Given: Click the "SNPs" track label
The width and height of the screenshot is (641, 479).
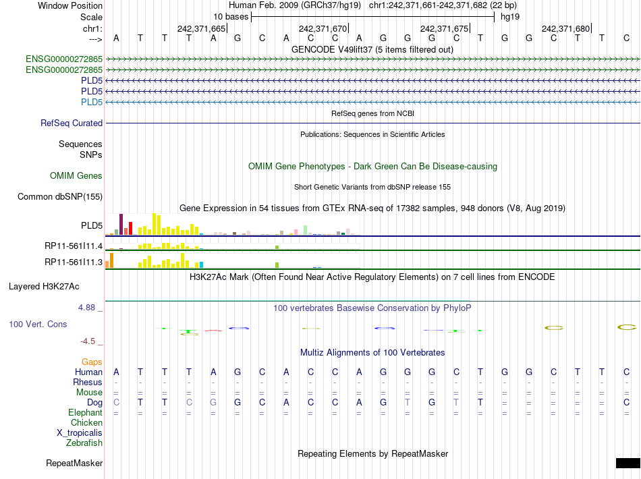Looking at the screenshot, I should [x=91, y=154].
